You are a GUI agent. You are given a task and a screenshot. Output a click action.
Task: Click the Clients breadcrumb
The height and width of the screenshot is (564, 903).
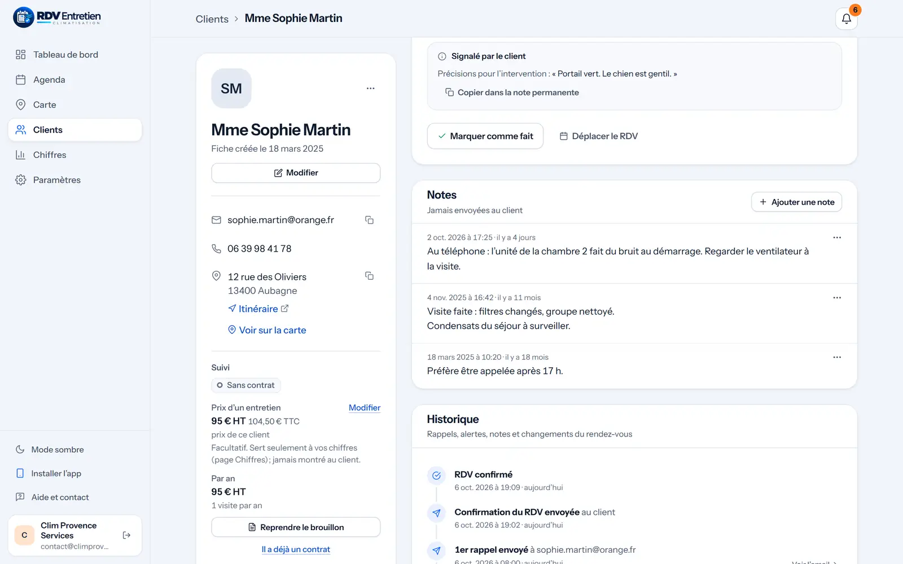click(212, 19)
